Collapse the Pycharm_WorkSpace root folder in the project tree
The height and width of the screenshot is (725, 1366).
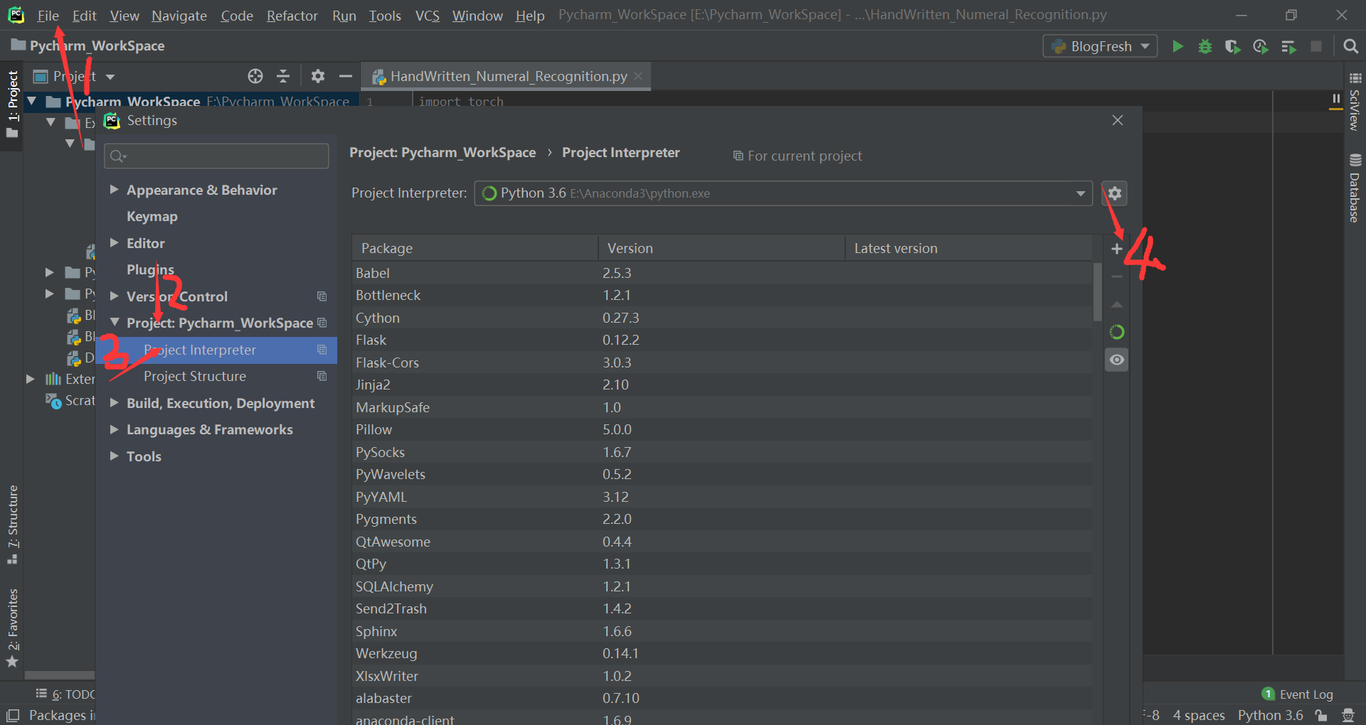pyautogui.click(x=32, y=102)
